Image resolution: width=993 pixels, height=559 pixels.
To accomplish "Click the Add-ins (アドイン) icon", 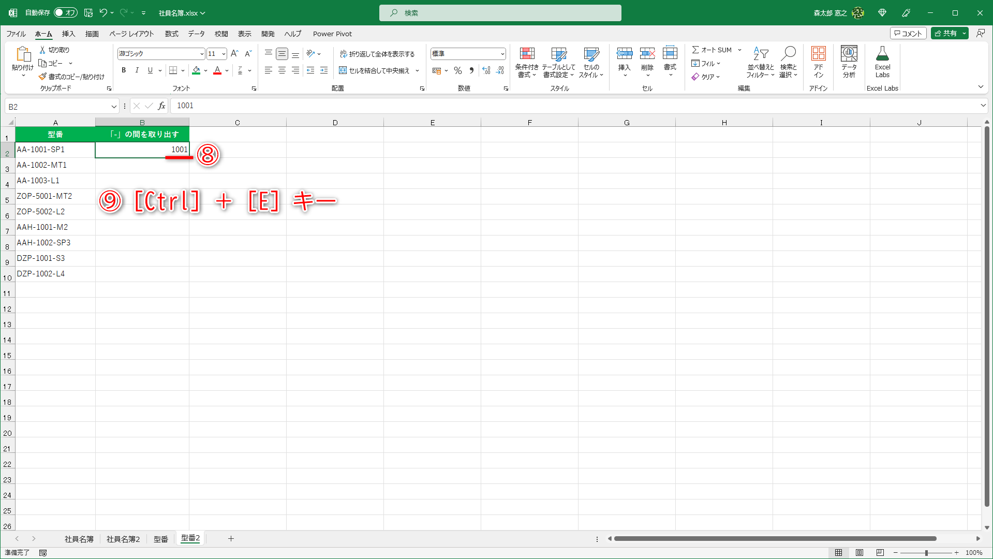I will (819, 53).
